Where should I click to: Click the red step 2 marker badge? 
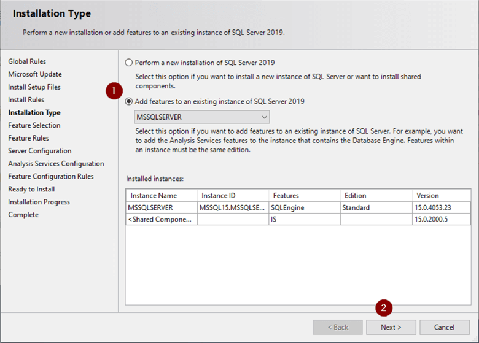tap(384, 307)
